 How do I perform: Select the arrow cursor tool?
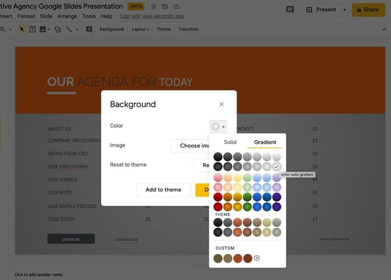pos(22,29)
